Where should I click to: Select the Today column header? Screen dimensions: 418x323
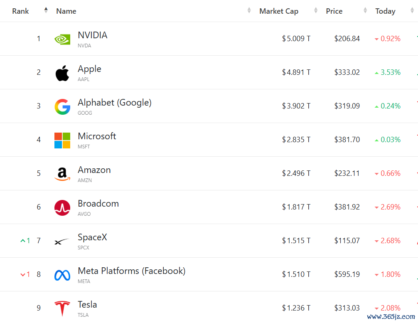point(385,11)
